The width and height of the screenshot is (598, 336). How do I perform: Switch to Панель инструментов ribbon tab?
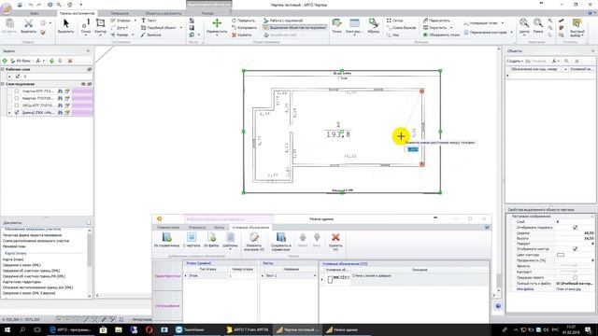click(x=77, y=13)
